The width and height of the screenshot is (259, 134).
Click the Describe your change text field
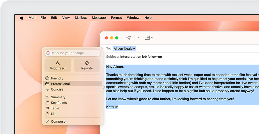74,53
